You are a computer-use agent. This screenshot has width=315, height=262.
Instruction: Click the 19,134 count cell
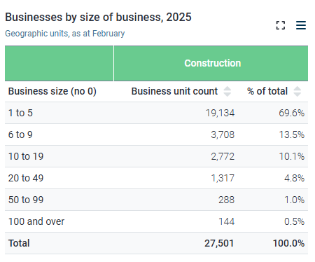pyautogui.click(x=220, y=113)
